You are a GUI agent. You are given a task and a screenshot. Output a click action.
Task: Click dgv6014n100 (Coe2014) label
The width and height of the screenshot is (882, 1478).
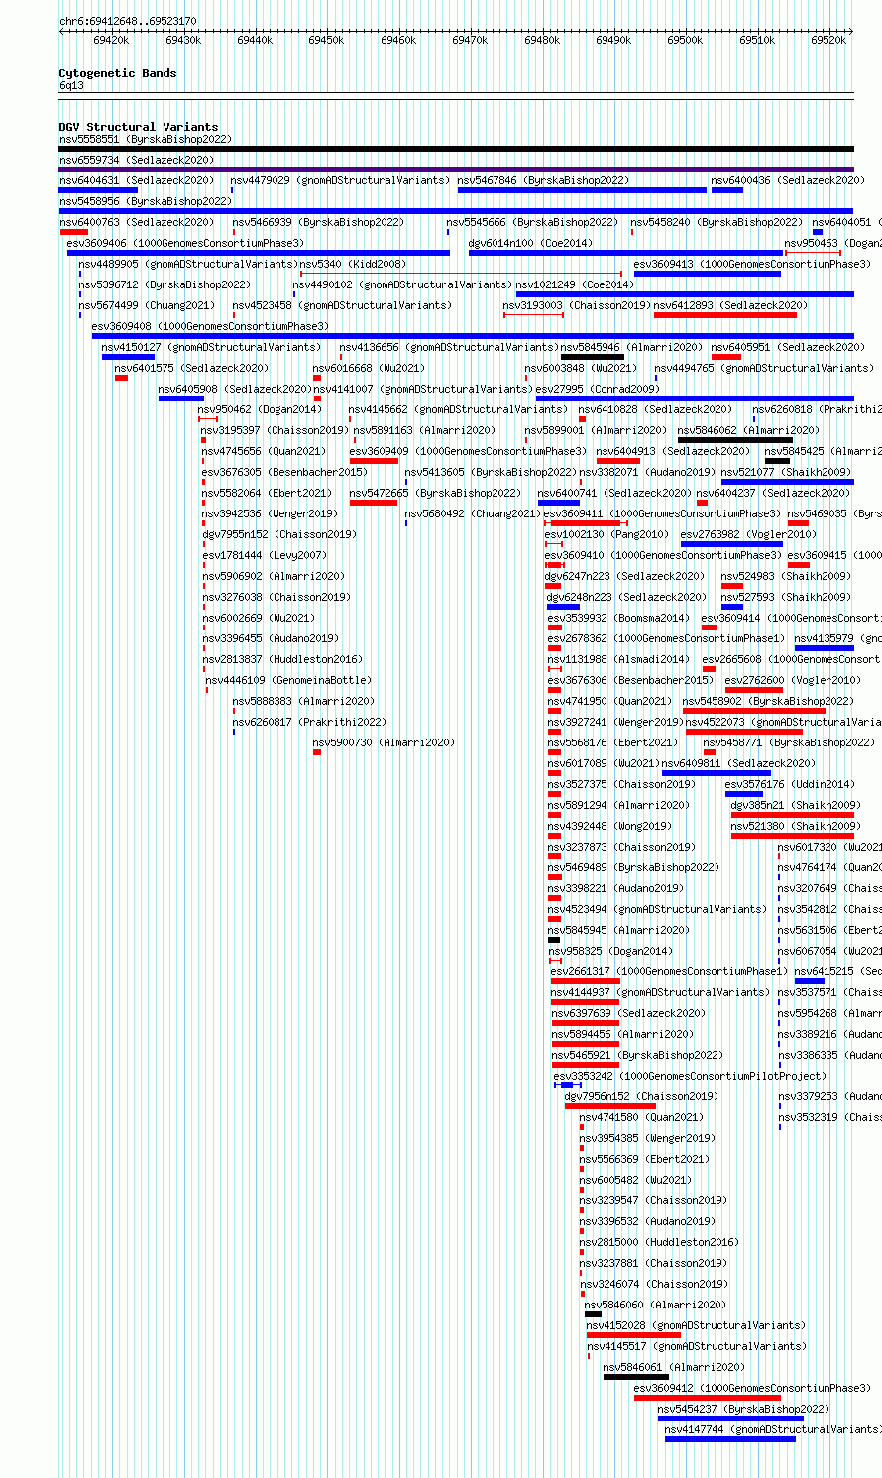[530, 244]
